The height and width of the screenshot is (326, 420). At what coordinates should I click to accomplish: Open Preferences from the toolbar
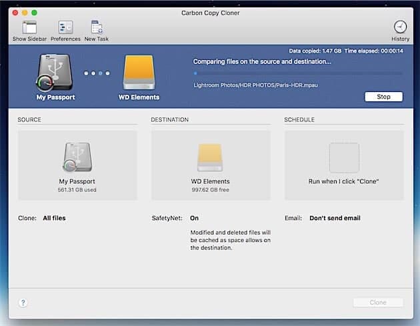[65, 27]
